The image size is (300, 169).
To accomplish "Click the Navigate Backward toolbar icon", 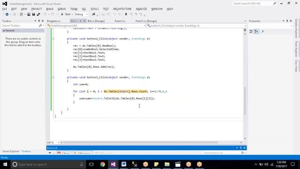I will [x=7, y=15].
